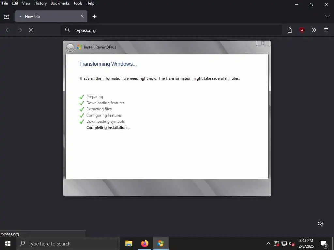Open the Help menu
This screenshot has height=250, width=334.
[x=90, y=3]
